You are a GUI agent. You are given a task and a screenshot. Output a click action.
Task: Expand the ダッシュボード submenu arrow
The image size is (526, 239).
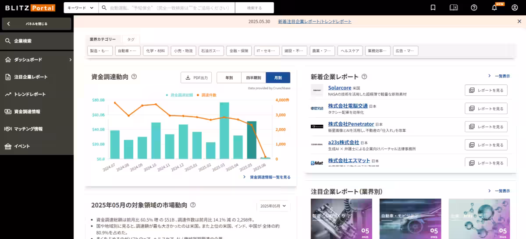(70, 60)
